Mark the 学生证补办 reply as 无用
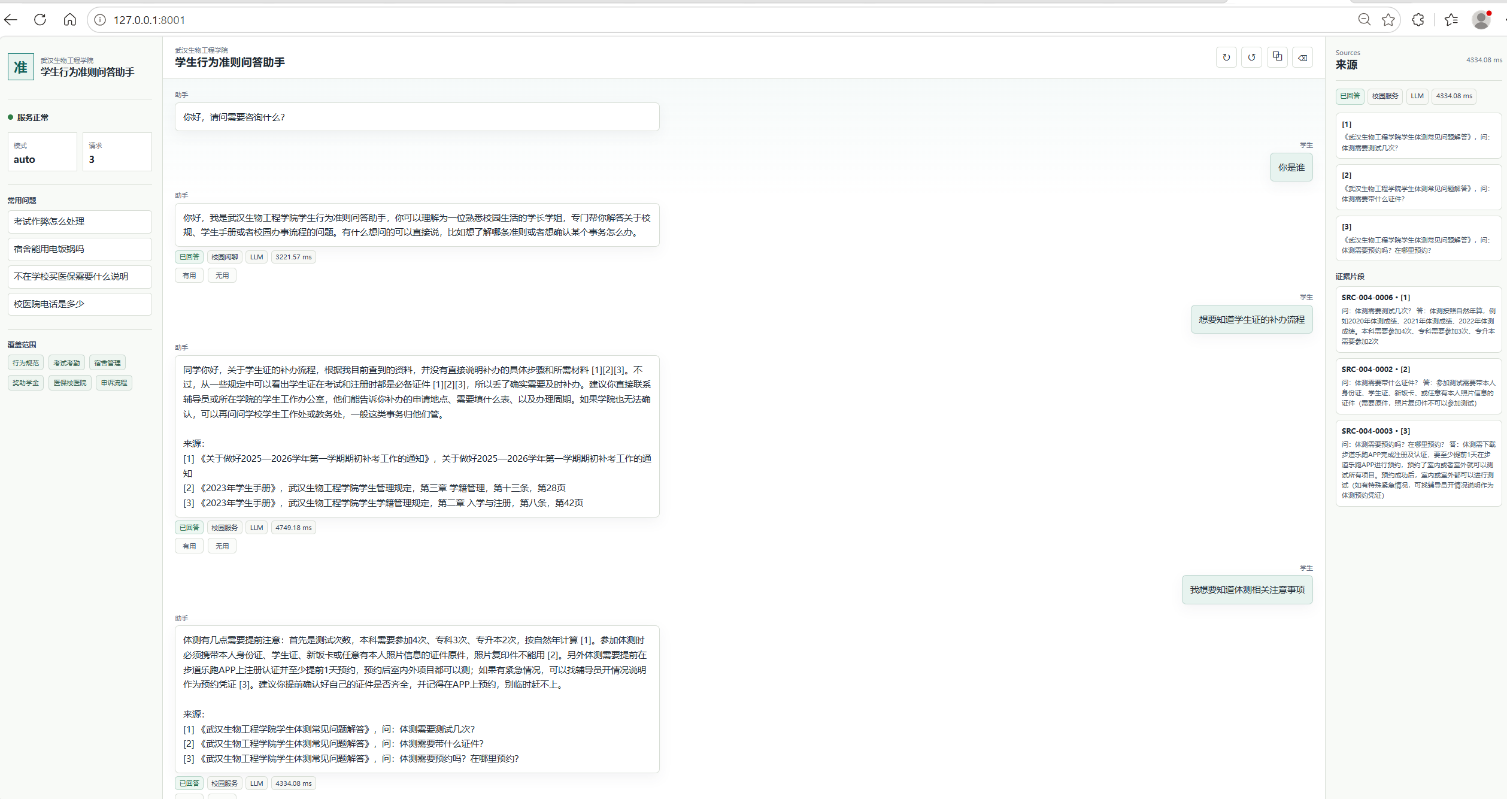 tap(222, 546)
